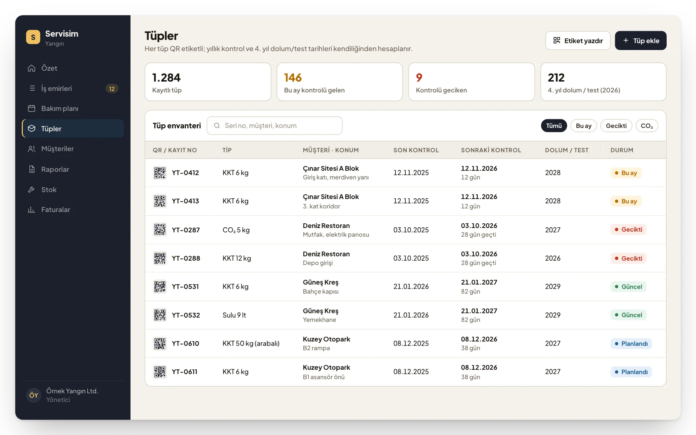This screenshot has height=435, width=696.
Task: Open QR code for YT-0413
Action: click(x=160, y=201)
